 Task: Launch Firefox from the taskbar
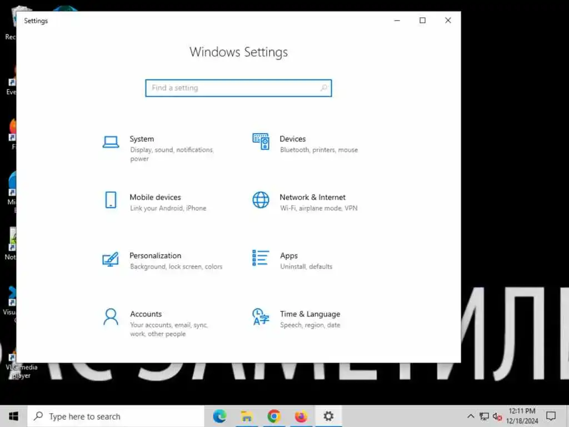[301, 416]
